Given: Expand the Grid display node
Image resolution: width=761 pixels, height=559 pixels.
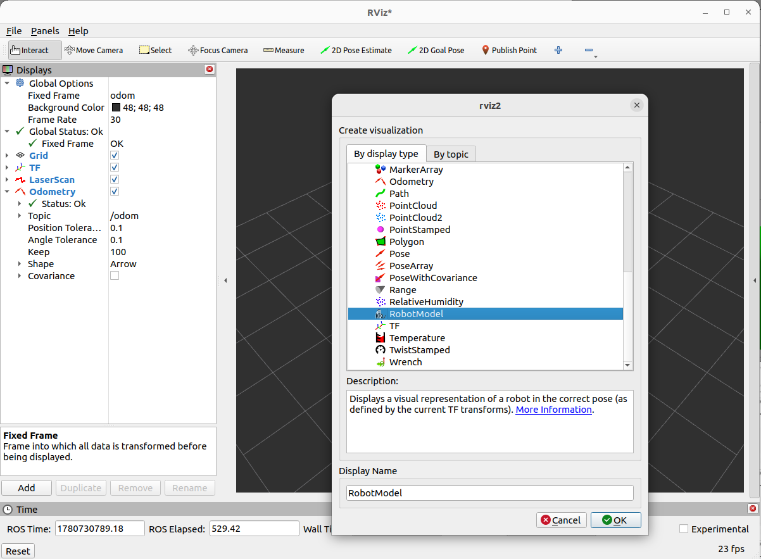Looking at the screenshot, I should point(7,156).
